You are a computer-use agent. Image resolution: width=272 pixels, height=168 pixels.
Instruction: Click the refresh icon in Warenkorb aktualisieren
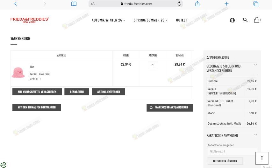point(151,107)
